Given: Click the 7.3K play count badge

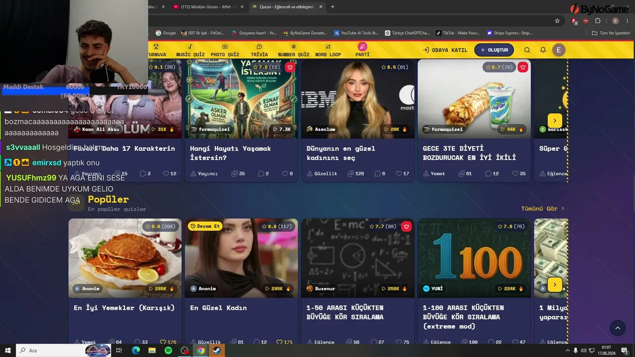Looking at the screenshot, I should [282, 129].
